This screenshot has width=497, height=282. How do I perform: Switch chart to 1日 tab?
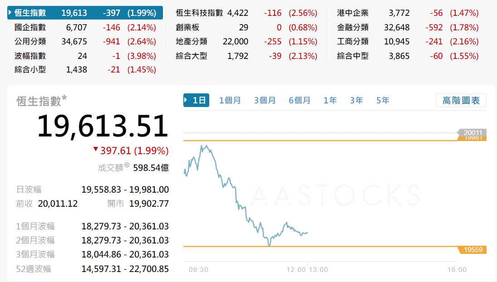pos(197,100)
